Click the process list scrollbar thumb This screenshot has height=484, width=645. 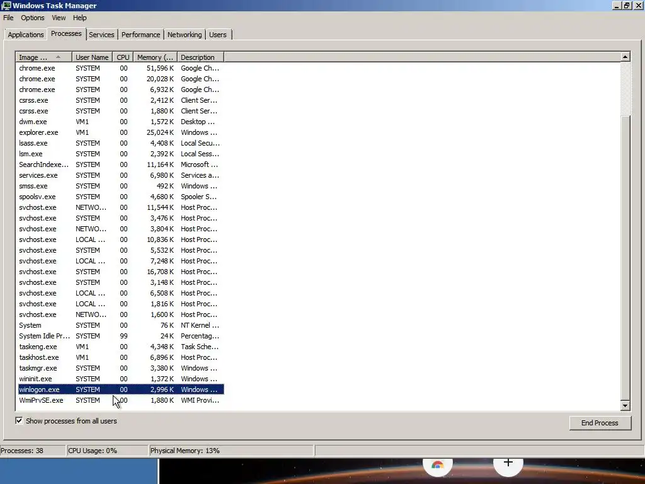tap(625, 257)
